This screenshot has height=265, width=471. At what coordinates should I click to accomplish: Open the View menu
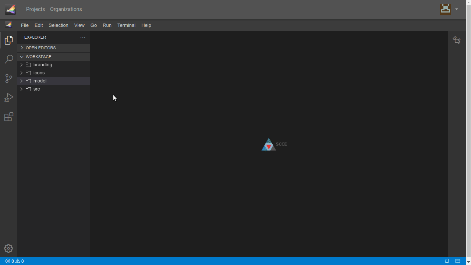[x=79, y=25]
